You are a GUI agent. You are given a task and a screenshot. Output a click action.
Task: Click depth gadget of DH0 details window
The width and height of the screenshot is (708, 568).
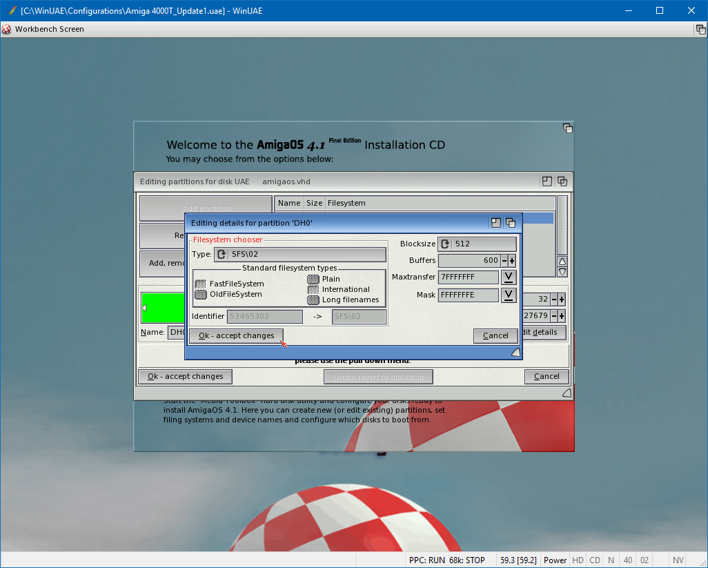point(511,222)
